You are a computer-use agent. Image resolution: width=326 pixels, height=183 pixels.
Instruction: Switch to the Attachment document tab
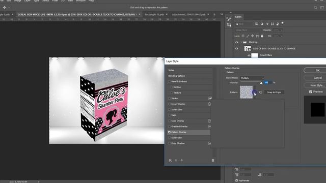(188, 14)
